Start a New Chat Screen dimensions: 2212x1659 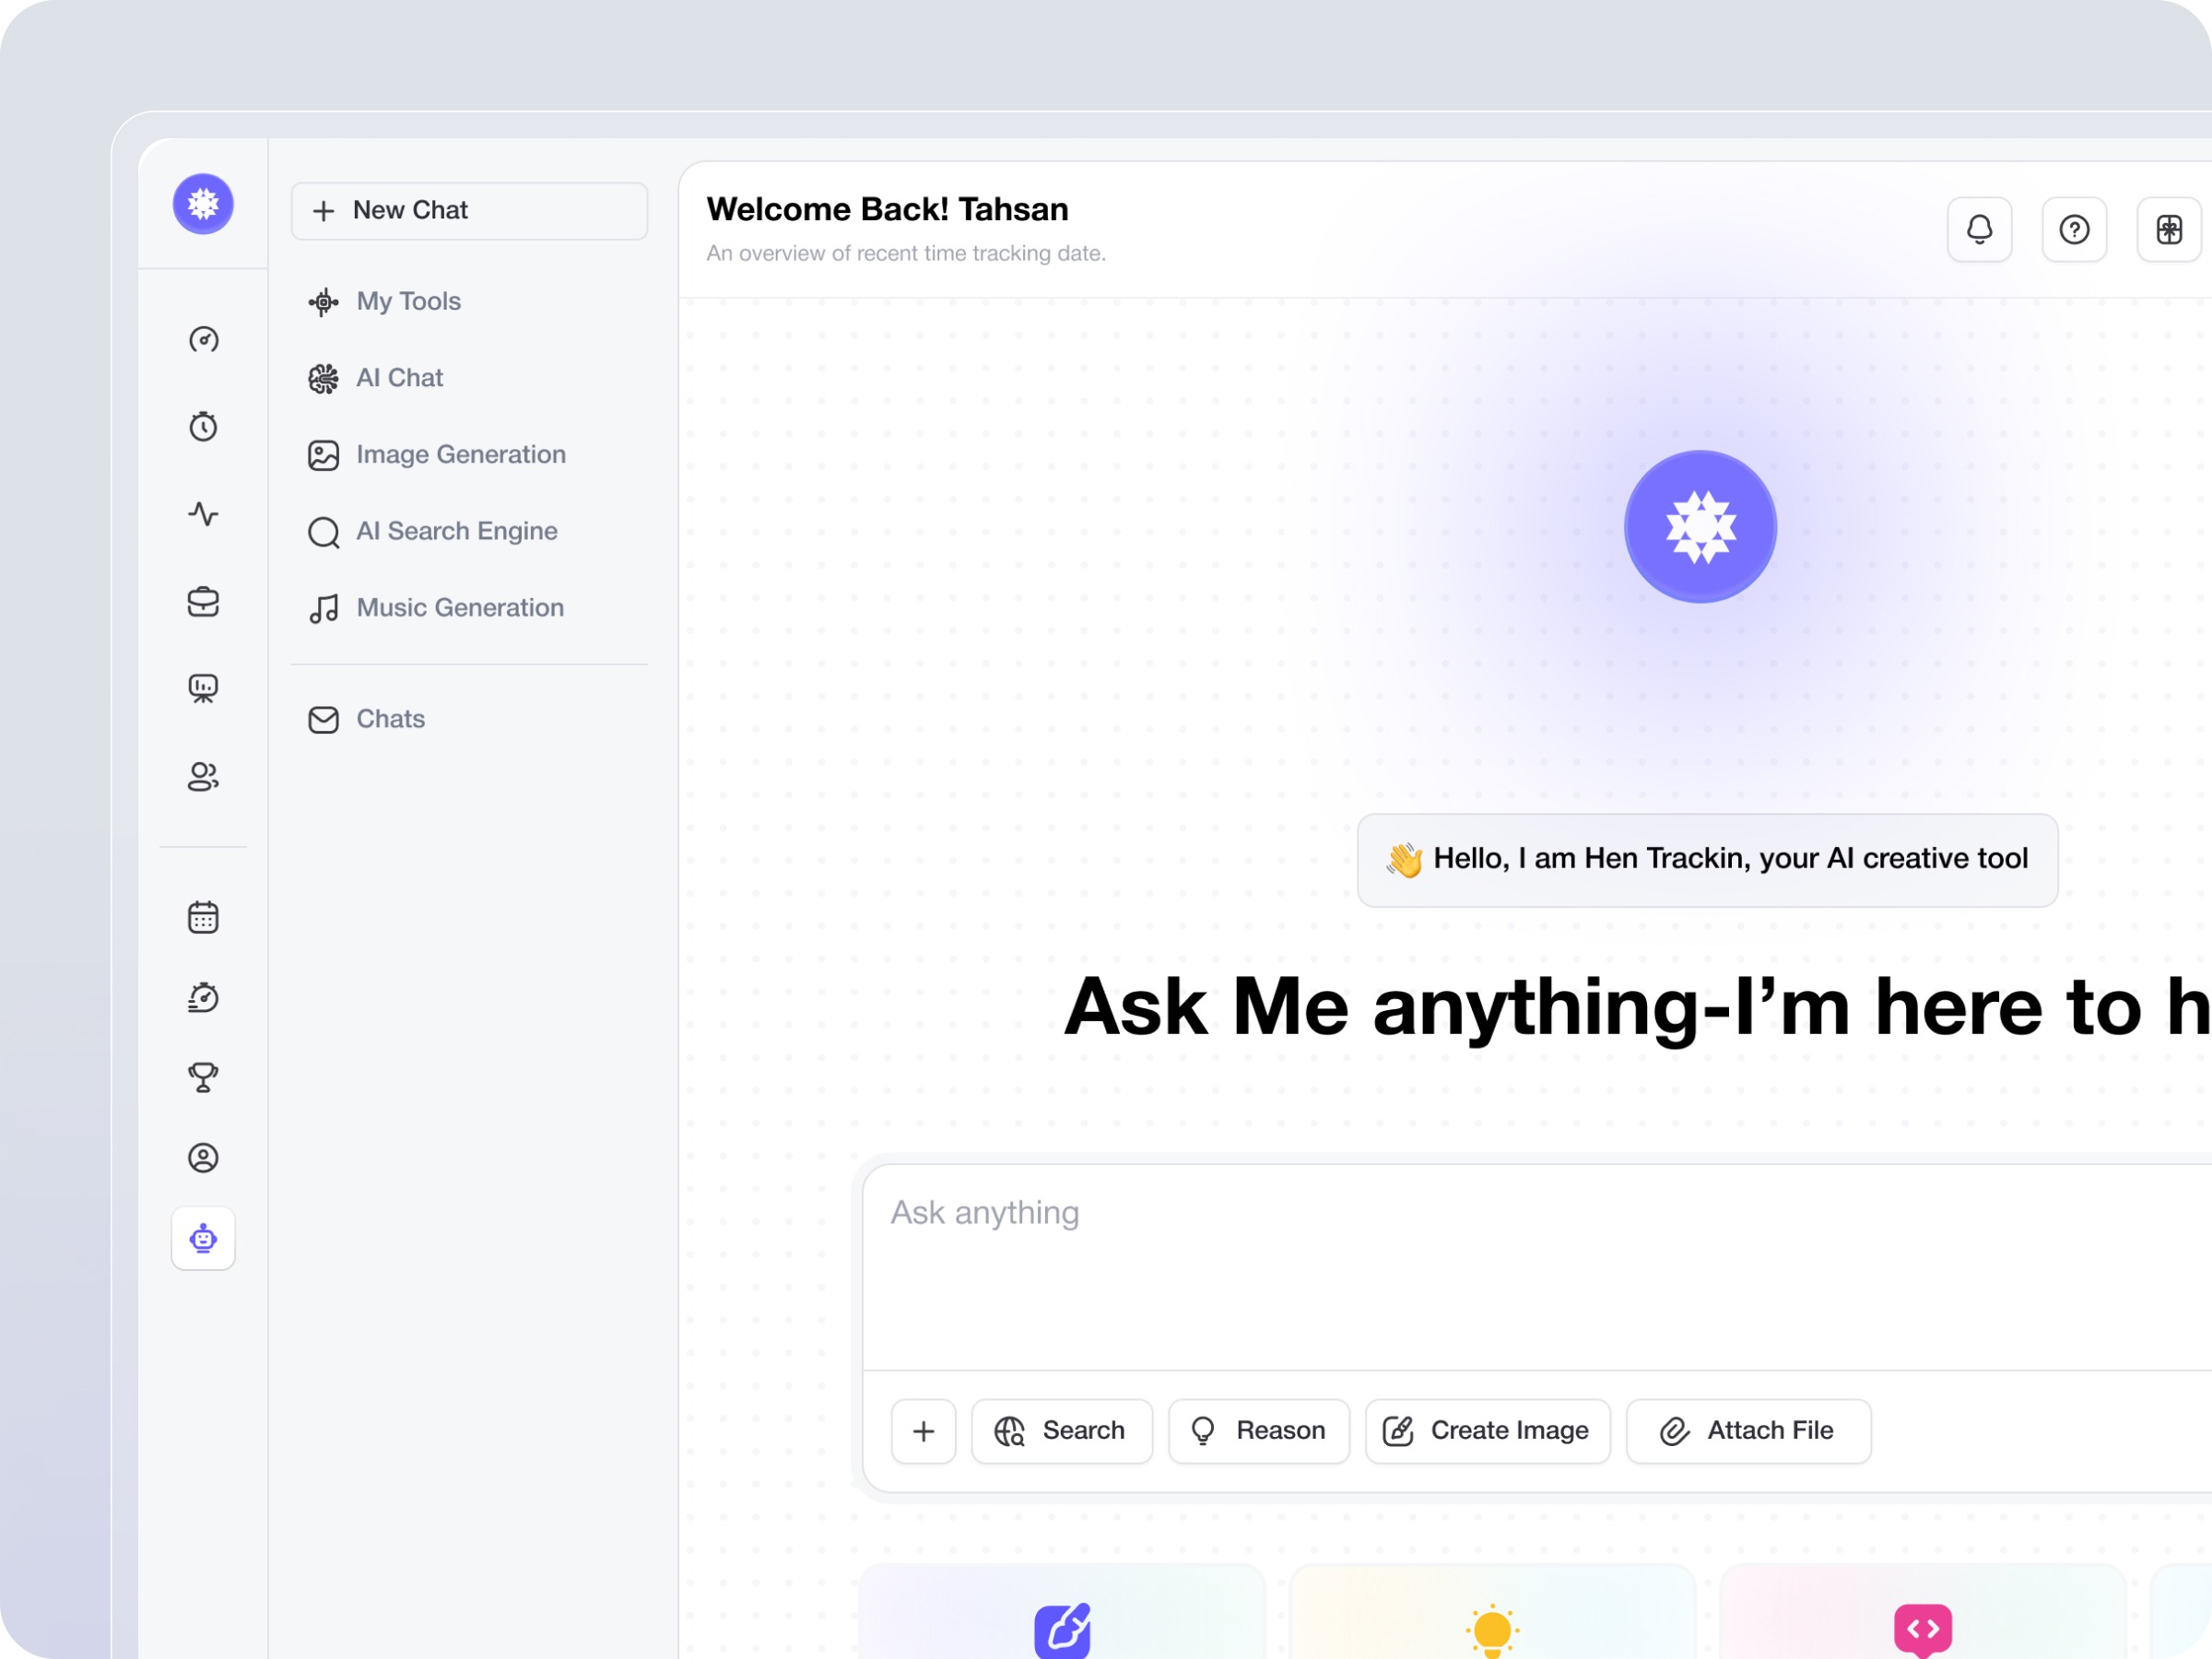click(x=469, y=210)
